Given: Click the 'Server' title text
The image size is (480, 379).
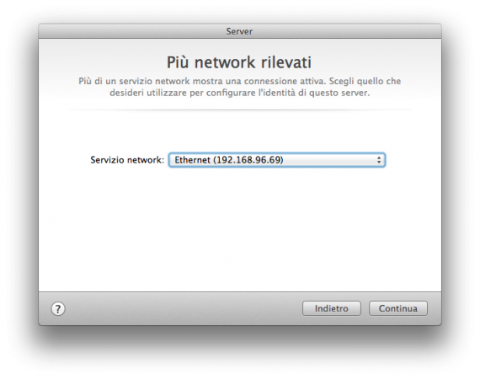Looking at the screenshot, I should [239, 31].
